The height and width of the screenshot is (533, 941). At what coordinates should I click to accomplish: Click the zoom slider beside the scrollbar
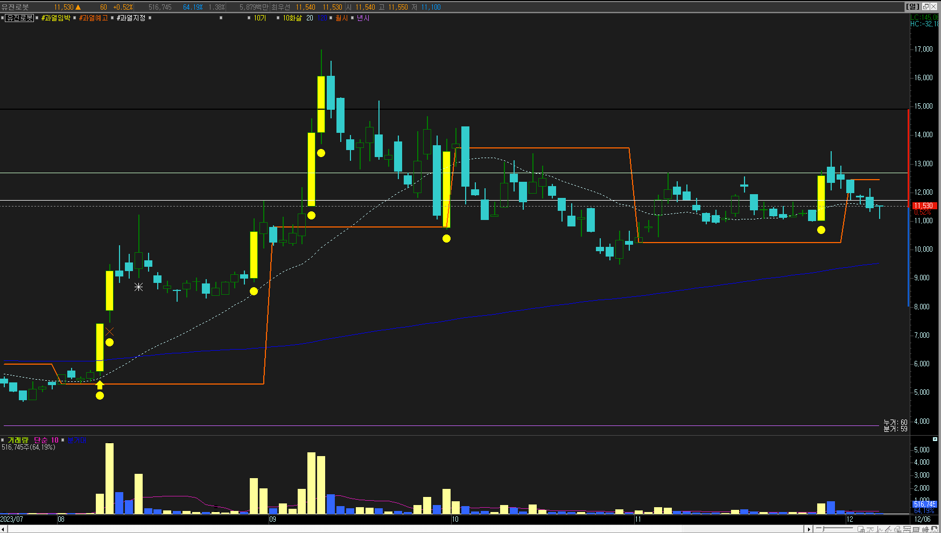tap(834, 529)
